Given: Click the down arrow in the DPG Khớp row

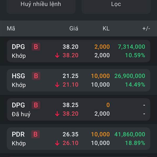Looking at the screenshot, I should [57, 55].
